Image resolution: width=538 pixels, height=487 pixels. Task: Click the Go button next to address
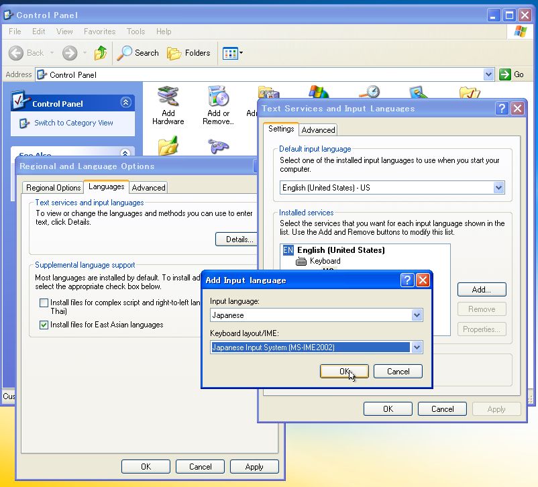(511, 74)
